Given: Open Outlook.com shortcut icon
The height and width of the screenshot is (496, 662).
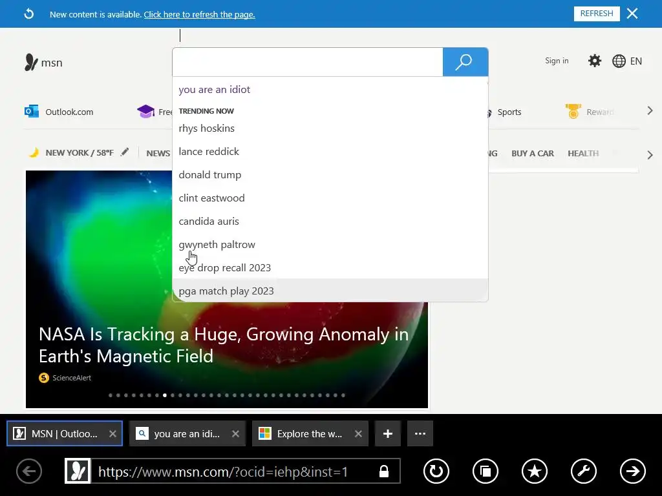Looking at the screenshot, I should click(x=32, y=111).
